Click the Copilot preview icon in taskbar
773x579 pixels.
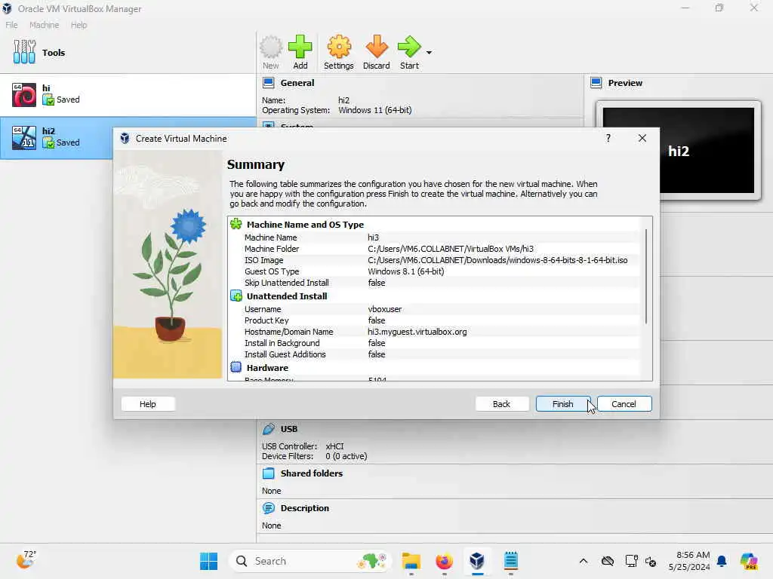[x=749, y=561]
